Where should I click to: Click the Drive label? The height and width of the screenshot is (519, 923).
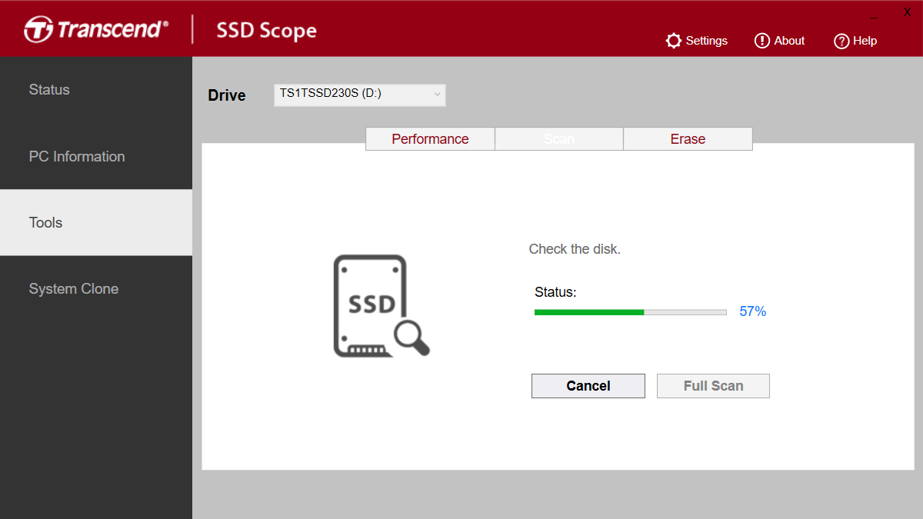tap(227, 95)
